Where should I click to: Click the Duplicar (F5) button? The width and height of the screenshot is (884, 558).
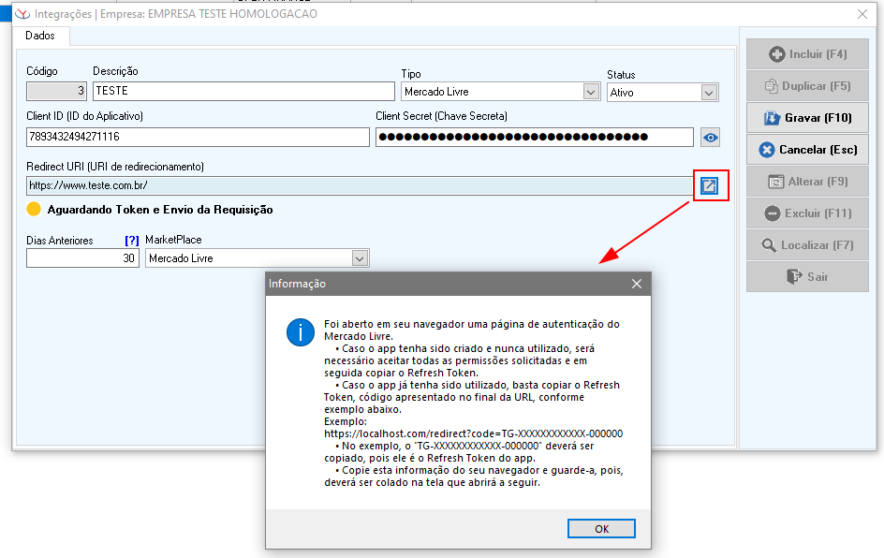pos(807,86)
